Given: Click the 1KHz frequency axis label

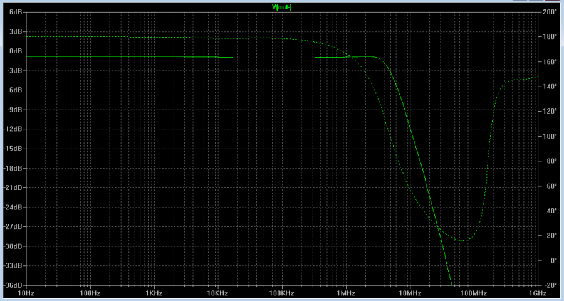Looking at the screenshot, I should point(154,293).
